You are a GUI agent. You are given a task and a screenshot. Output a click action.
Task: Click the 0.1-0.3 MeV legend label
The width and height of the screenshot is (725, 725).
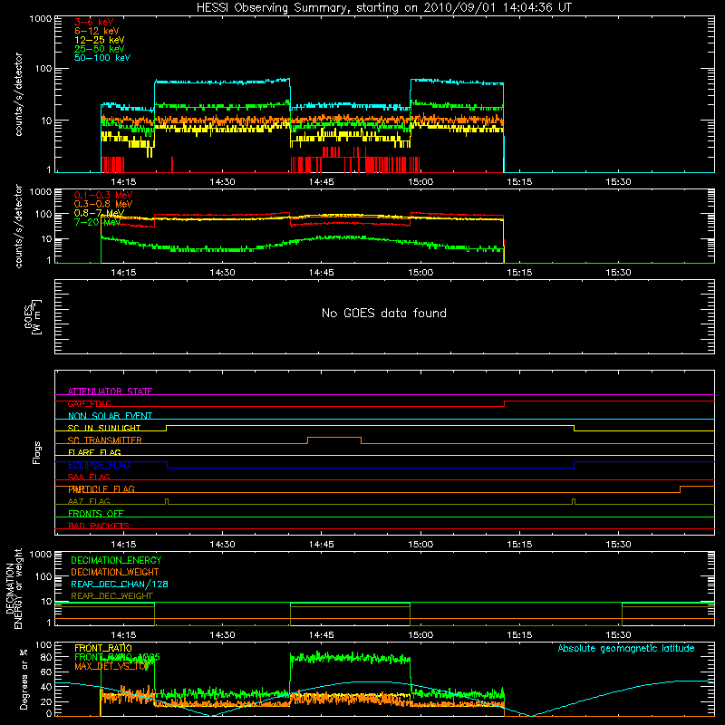point(103,195)
